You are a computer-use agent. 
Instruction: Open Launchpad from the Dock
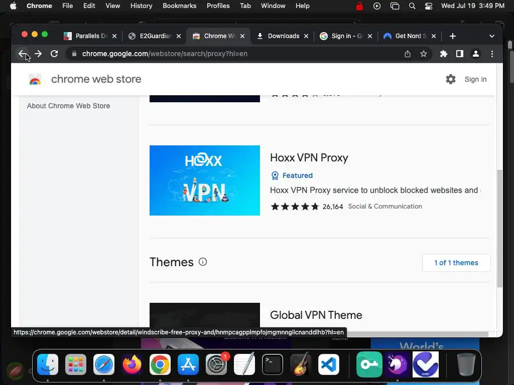point(76,364)
